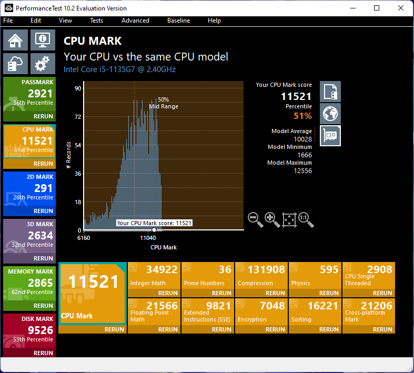The width and height of the screenshot is (414, 373).
Task: Select the Cross-platform Mark 21206 tile
Action: point(369,312)
